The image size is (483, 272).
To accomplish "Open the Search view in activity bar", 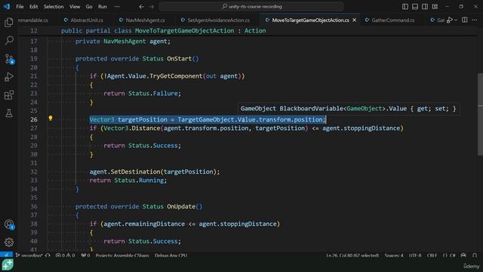I will [x=9, y=40].
